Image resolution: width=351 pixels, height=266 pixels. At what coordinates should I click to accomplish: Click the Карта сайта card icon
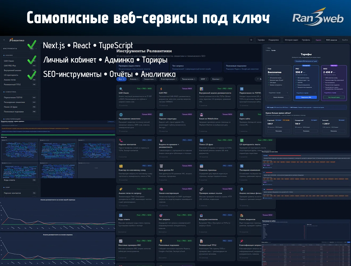242,115
